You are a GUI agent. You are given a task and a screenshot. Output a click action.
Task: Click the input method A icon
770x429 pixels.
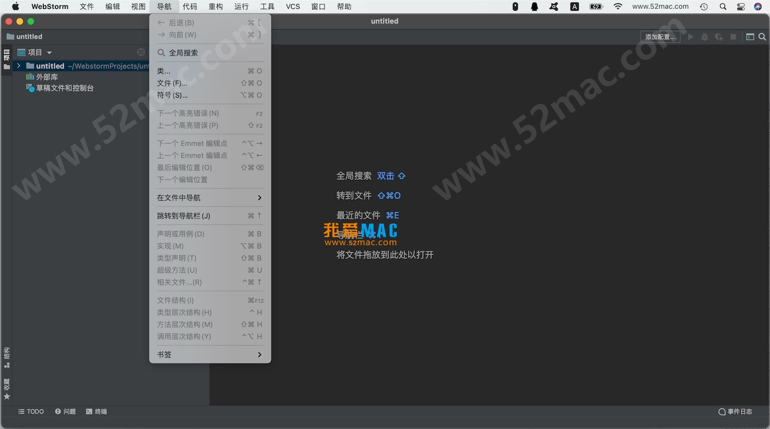pos(575,7)
